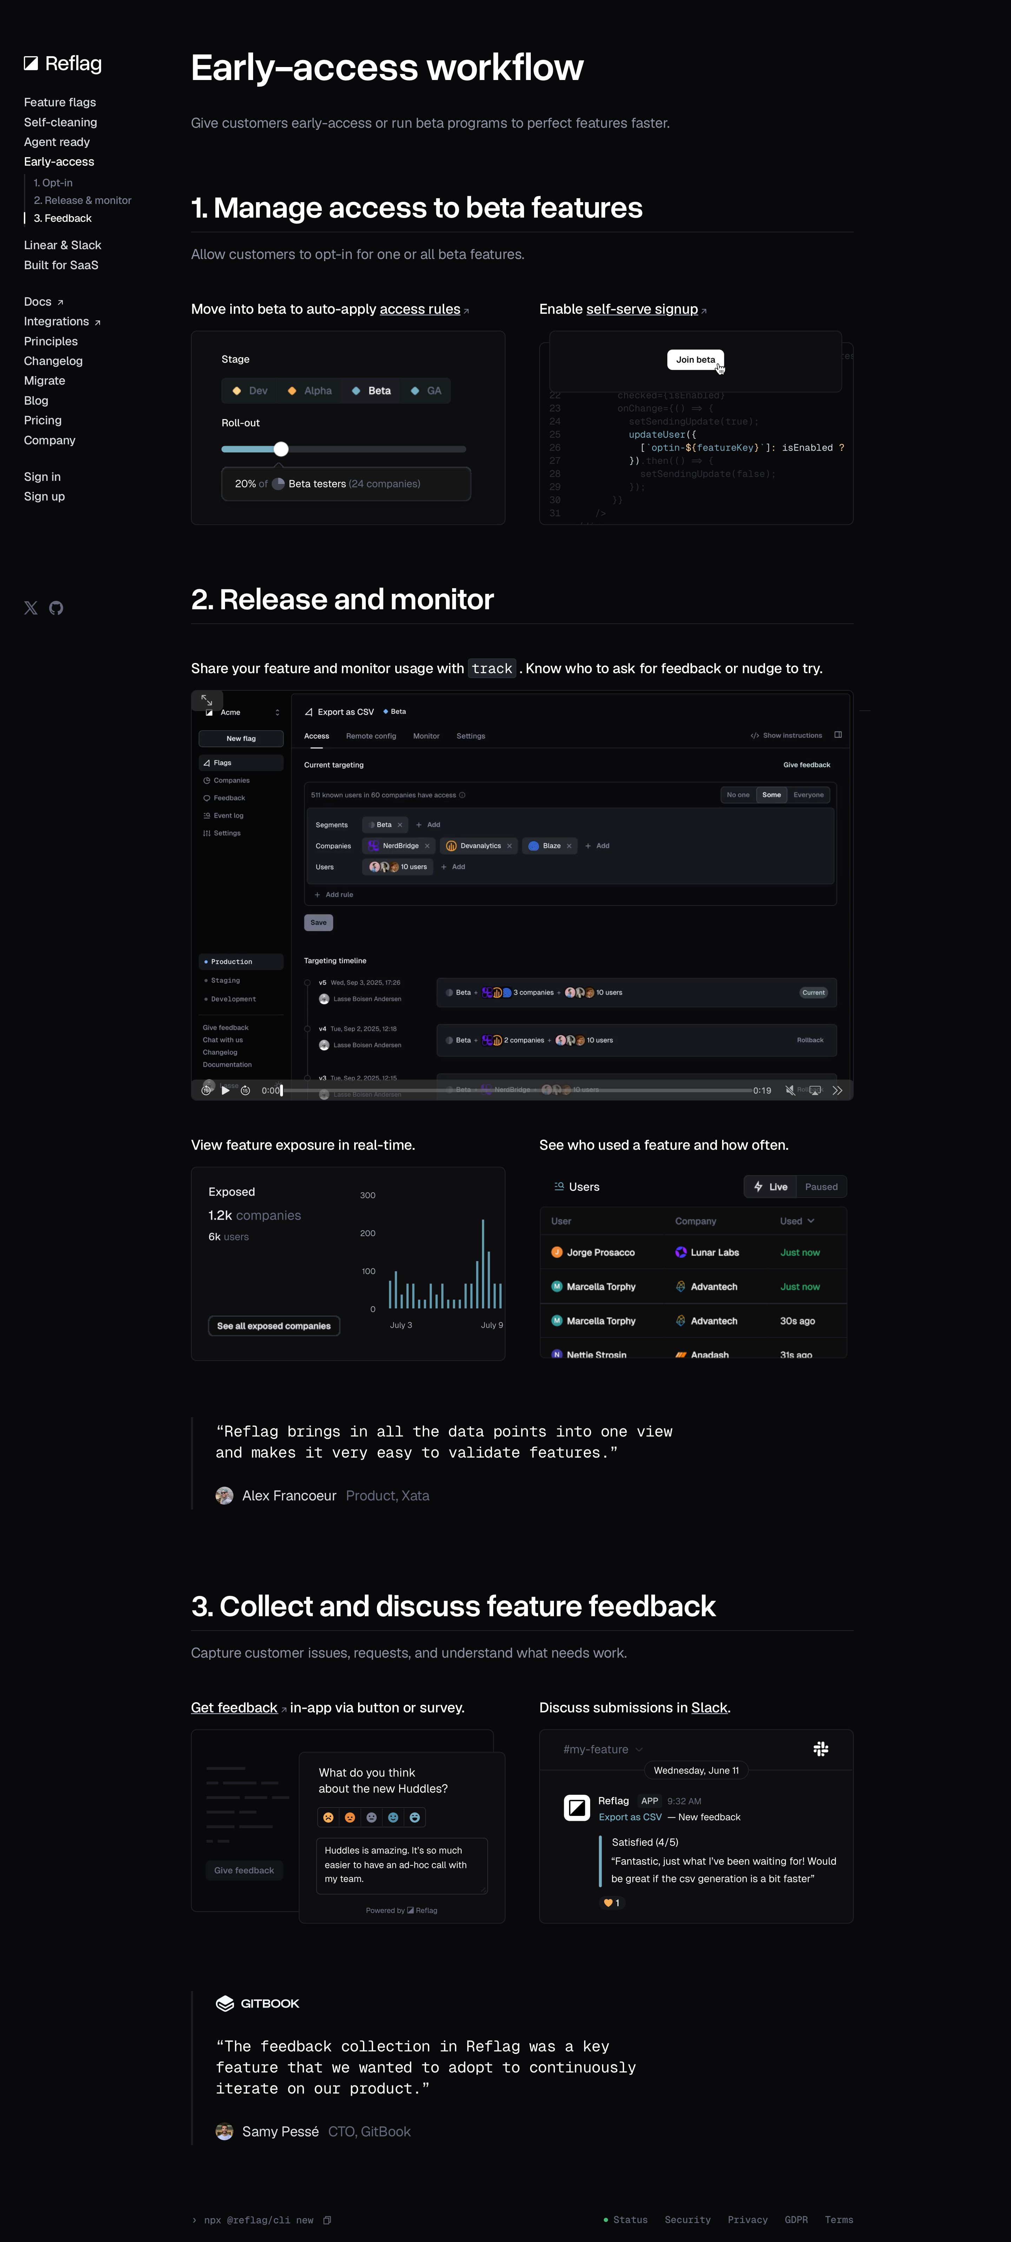The height and width of the screenshot is (2242, 1011).
Task: Follow the access rules link
Action: 420,309
